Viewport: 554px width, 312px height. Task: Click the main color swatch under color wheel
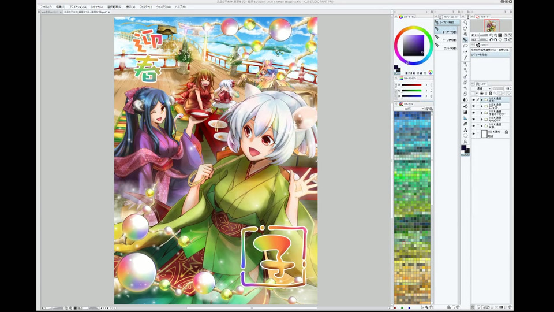coord(396,67)
